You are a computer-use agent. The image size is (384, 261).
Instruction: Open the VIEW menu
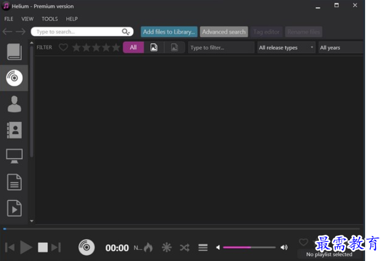[x=27, y=19]
